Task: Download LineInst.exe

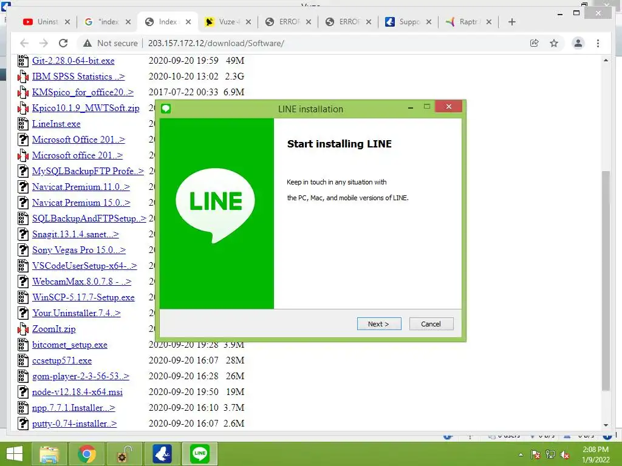Action: coord(56,124)
